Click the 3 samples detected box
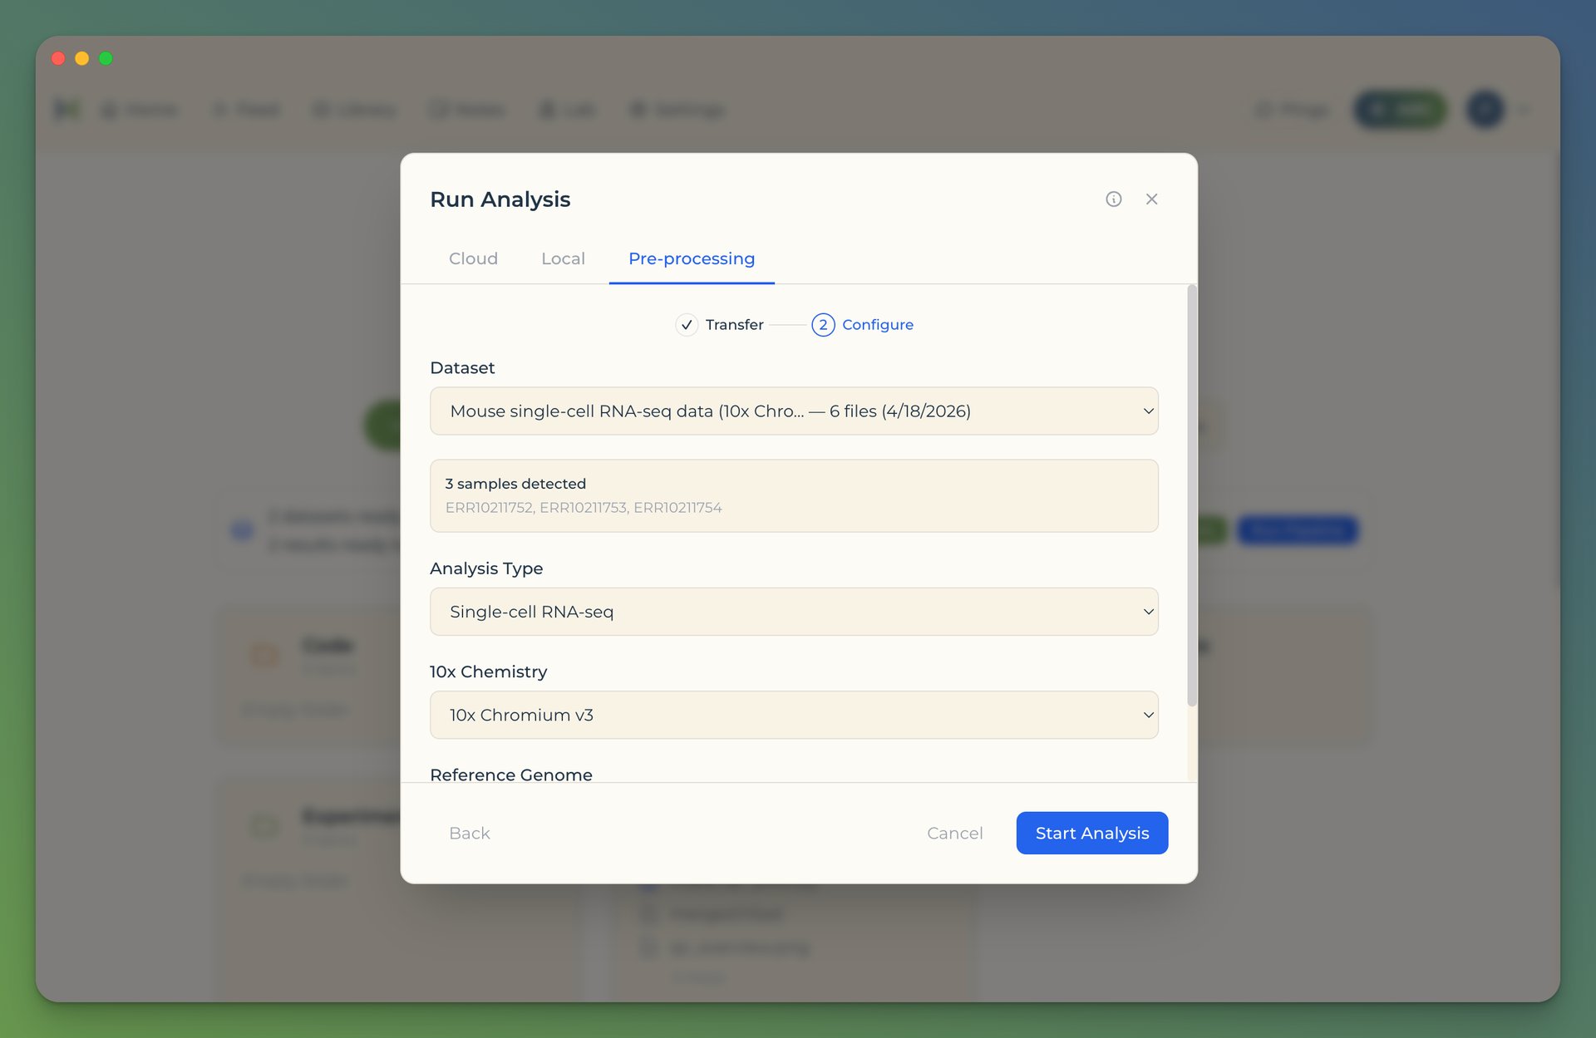This screenshot has width=1596, height=1038. pyautogui.click(x=793, y=495)
